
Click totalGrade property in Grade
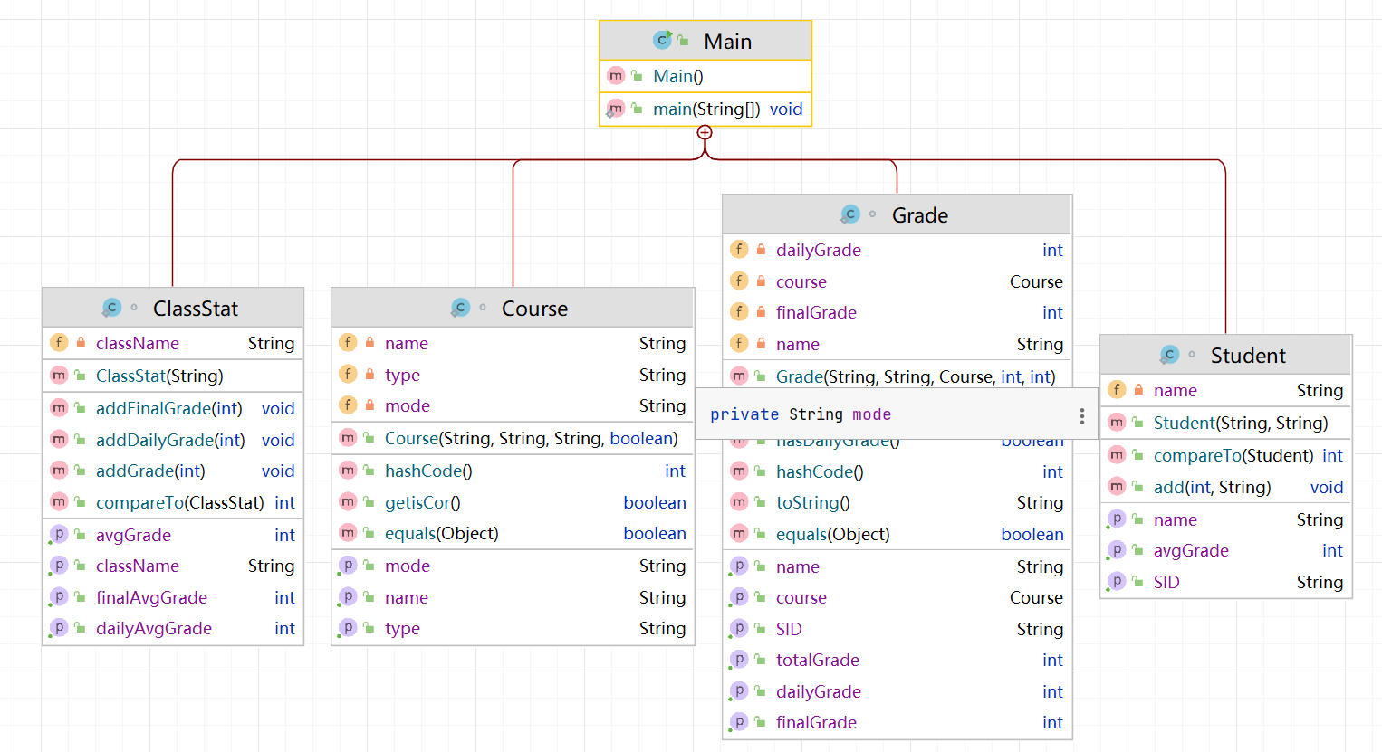coord(817,660)
